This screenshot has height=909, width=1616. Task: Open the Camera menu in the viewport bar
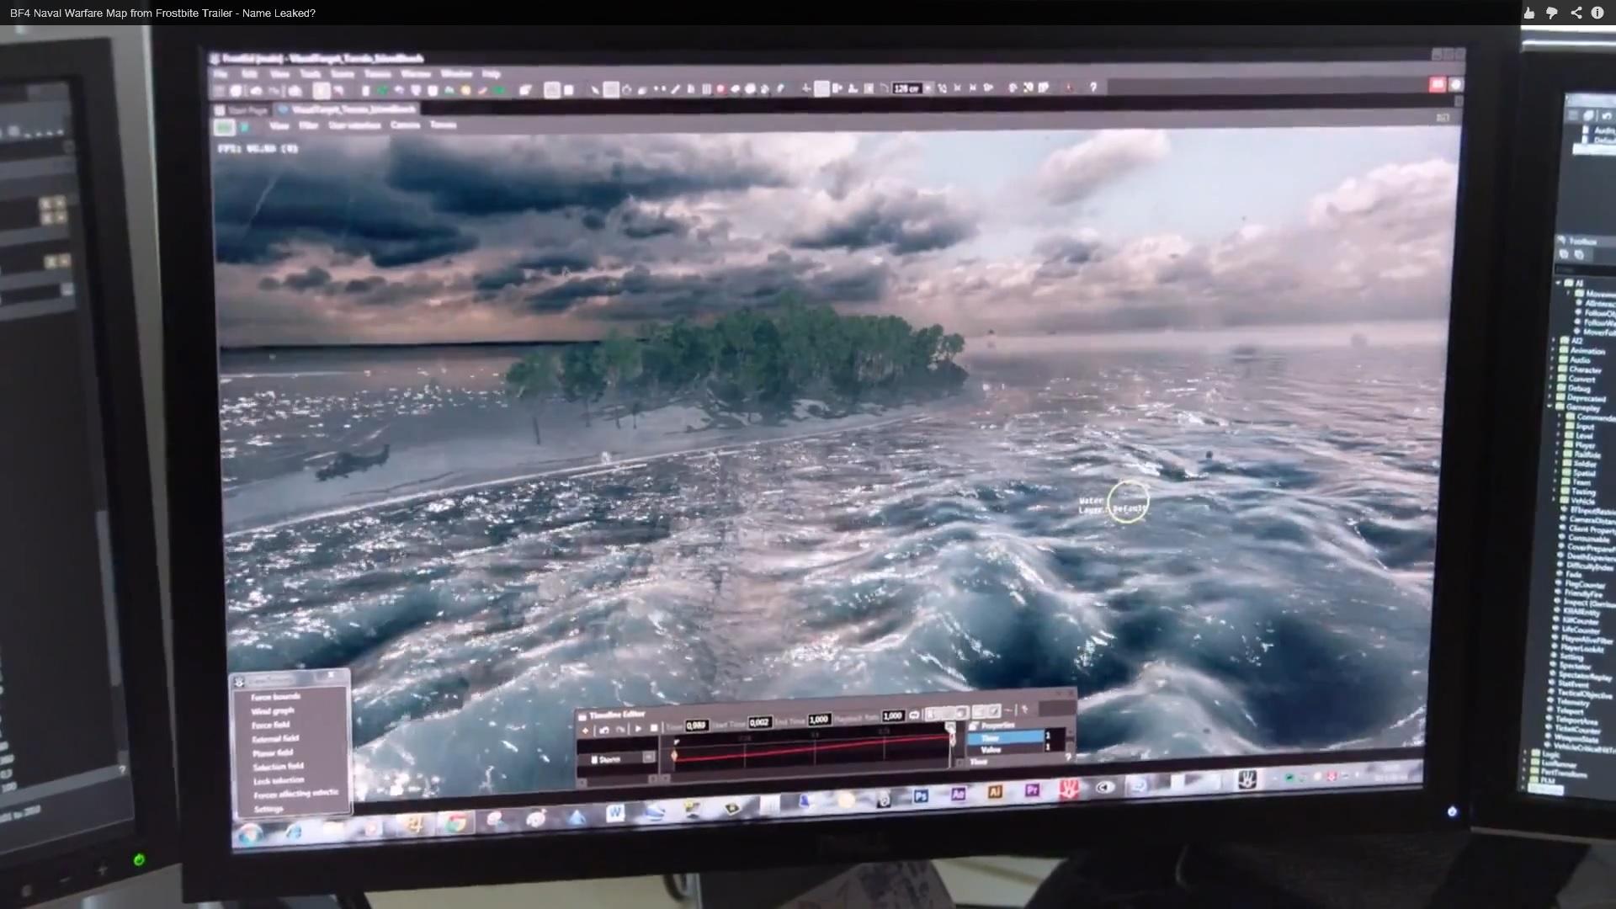(405, 125)
